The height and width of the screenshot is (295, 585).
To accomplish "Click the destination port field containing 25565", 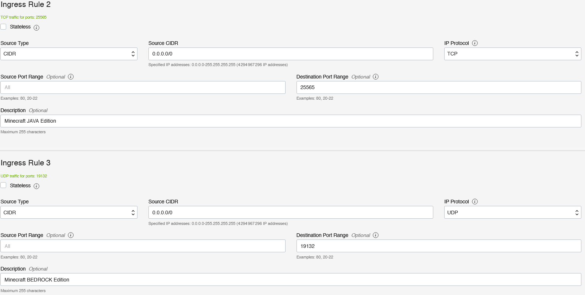I will point(438,87).
